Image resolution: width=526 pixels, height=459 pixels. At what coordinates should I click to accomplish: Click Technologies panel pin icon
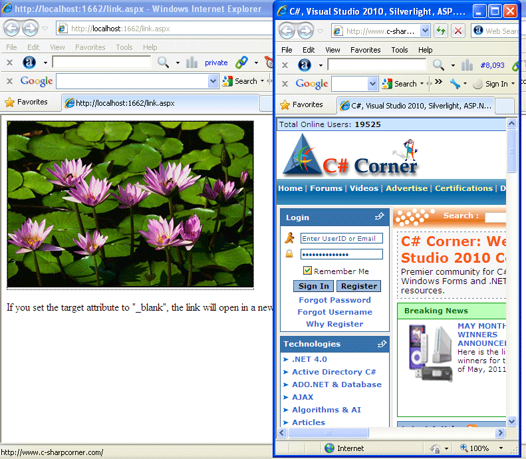point(382,343)
